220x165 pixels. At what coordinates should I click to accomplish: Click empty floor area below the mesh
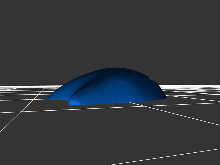click(x=110, y=132)
